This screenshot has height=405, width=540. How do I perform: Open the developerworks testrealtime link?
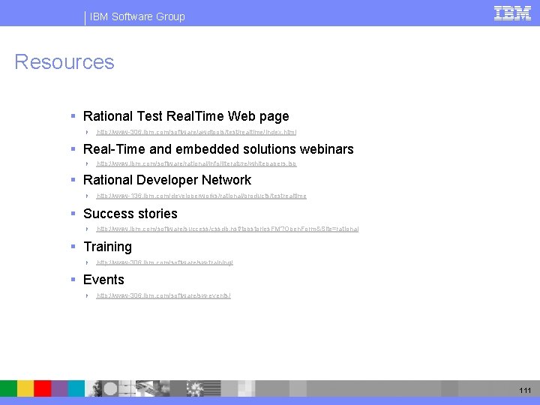[x=202, y=196]
